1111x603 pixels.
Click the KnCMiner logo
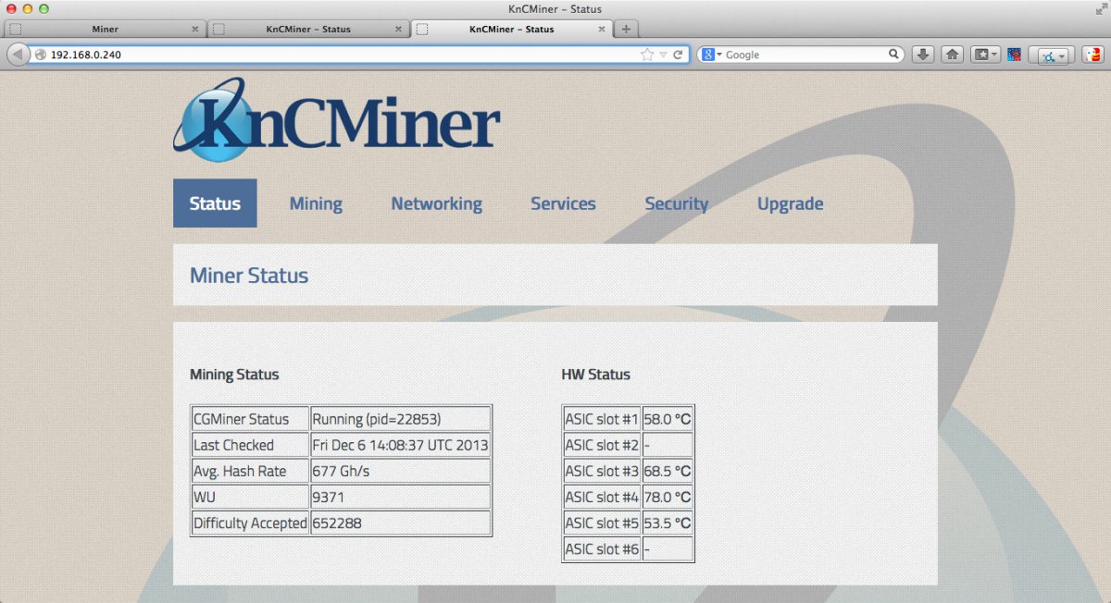[336, 119]
